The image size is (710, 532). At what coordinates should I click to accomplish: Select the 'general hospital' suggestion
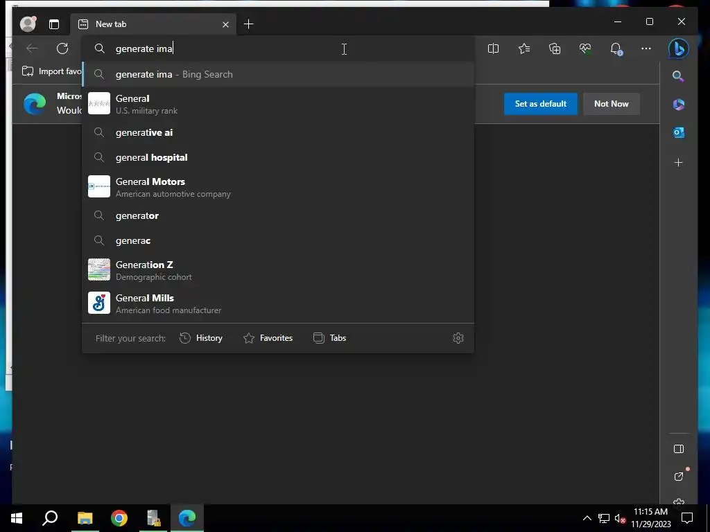pos(278,157)
